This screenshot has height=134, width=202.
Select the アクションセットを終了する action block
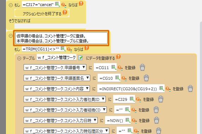tap(42, 13)
